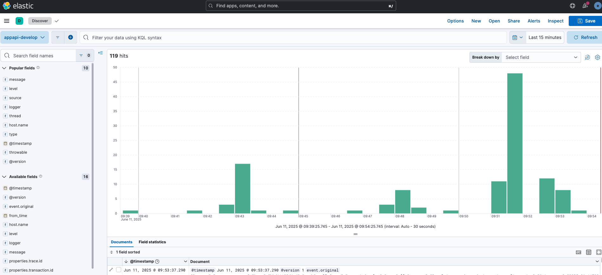602x275 pixels.
Task: Open the filter options menu icon
Action: pos(58,37)
